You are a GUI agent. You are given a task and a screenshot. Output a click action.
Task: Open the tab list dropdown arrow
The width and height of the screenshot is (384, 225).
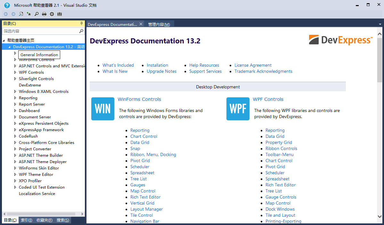pos(380,24)
